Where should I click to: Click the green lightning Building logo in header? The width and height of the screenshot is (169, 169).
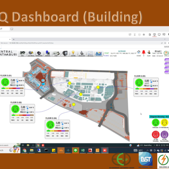coord(166,53)
